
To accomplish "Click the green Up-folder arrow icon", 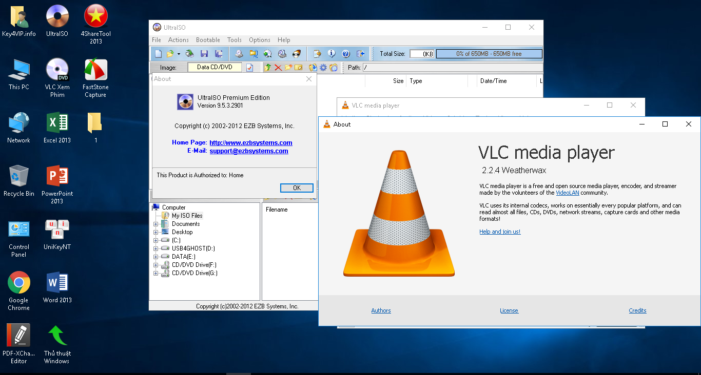I will point(267,67).
